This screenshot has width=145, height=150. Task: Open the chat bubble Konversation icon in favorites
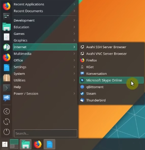pos(6,98)
